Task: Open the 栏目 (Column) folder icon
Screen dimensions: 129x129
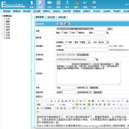Action: click(x=50, y=4)
